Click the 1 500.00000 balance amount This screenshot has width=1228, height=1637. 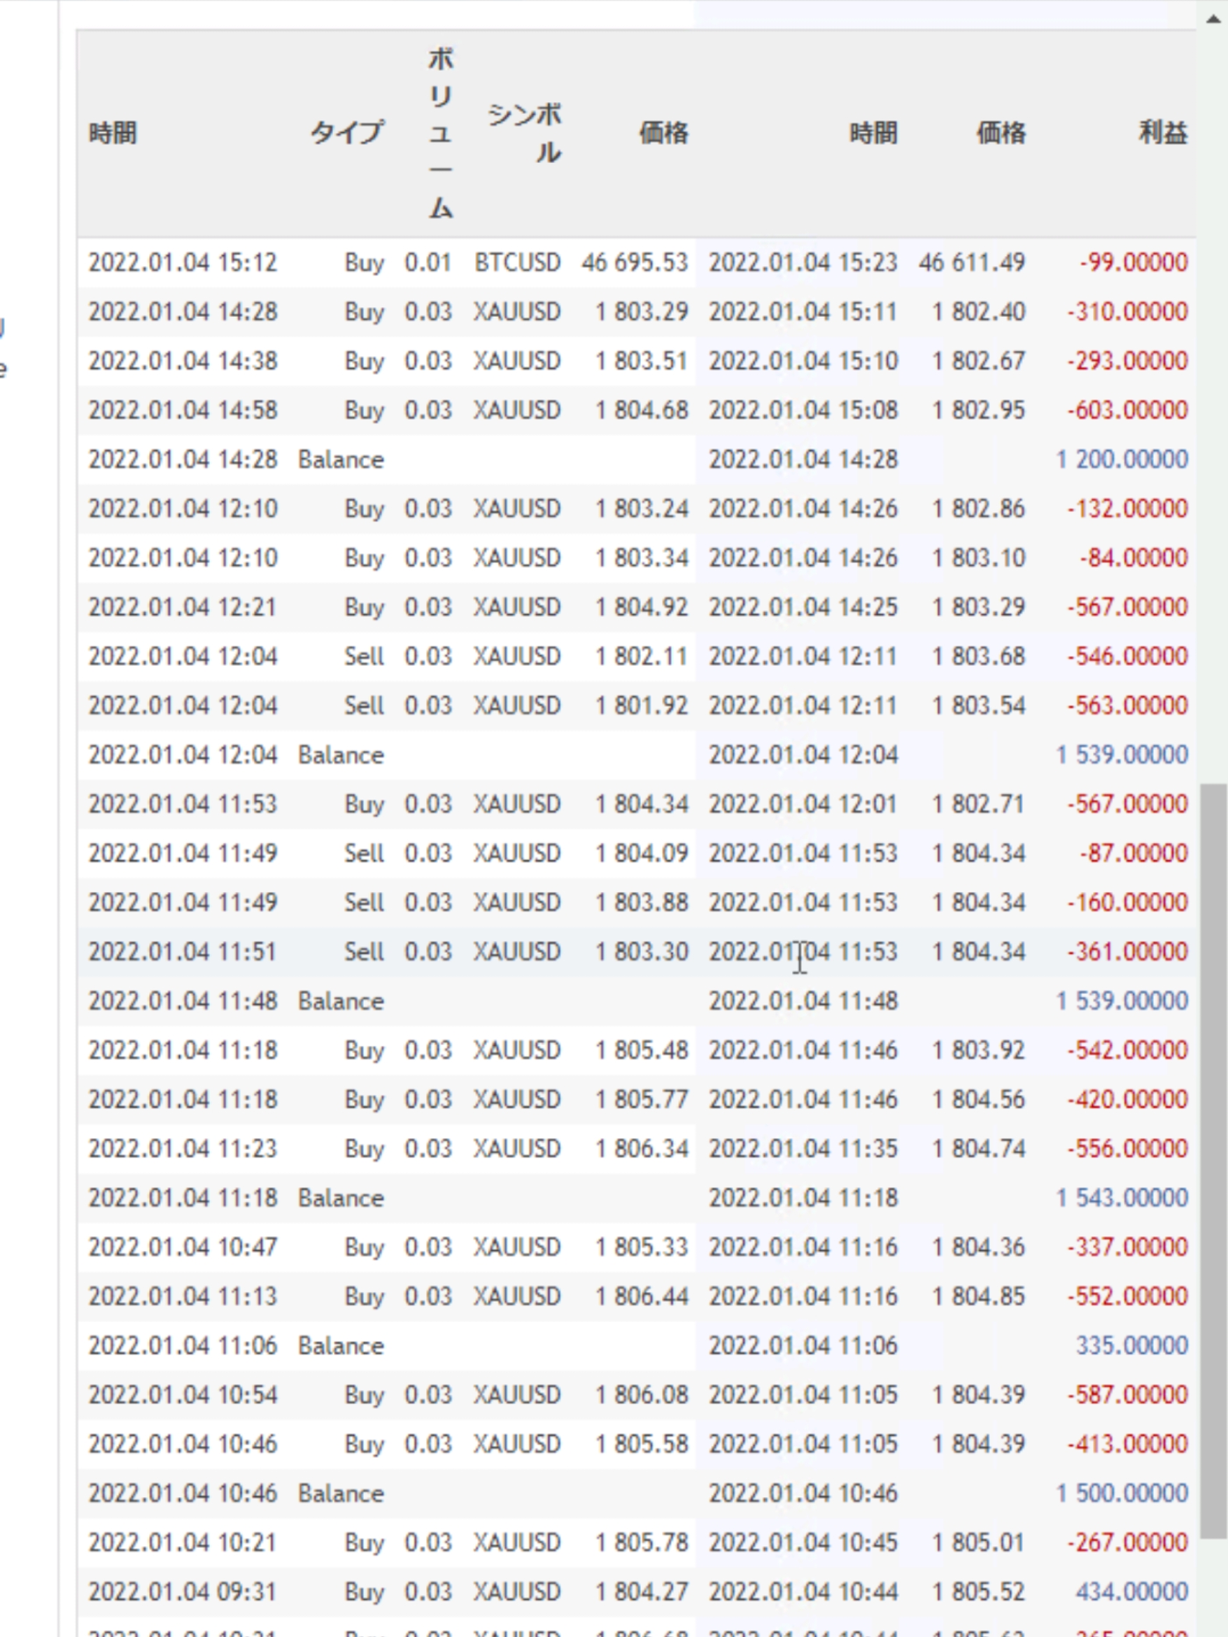1122,1494
